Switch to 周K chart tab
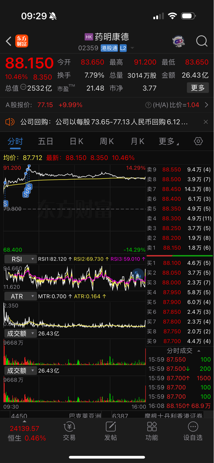Screen dimensions: 214x463 pyautogui.click(x=107, y=141)
